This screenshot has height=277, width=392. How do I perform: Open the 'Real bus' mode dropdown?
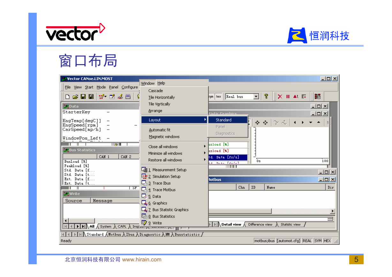[x=256, y=97]
